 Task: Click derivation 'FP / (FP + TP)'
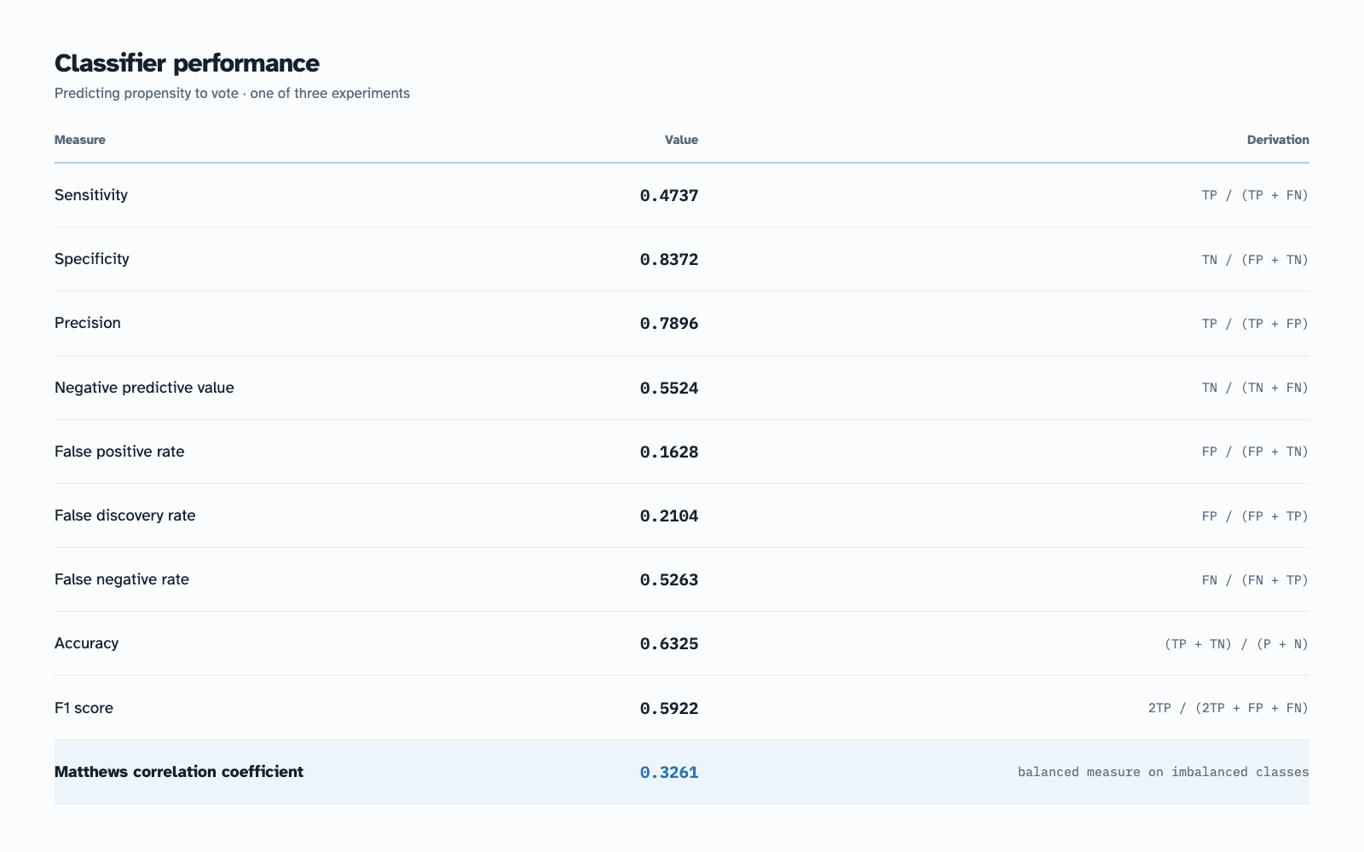[x=1255, y=516]
